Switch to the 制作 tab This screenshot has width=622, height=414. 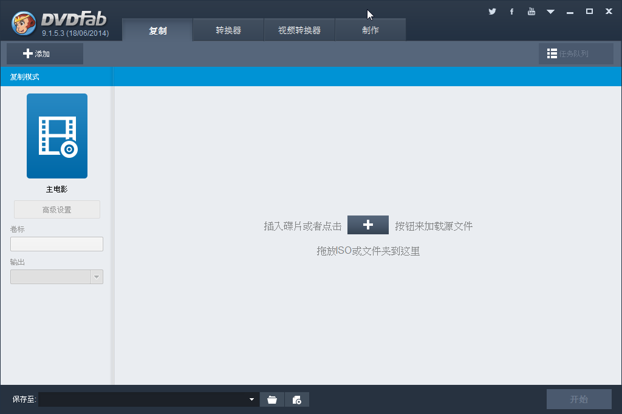(x=371, y=30)
